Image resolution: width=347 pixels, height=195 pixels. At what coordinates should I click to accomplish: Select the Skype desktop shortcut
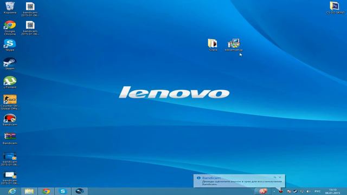tap(10, 45)
